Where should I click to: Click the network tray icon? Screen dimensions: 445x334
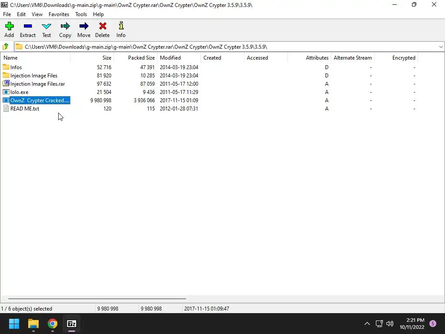379,324
